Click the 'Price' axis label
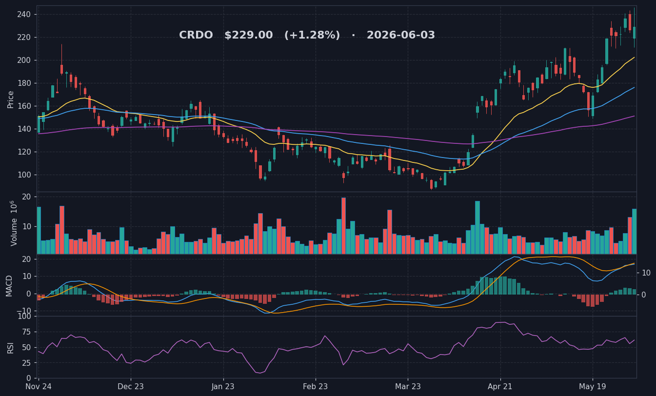The height and width of the screenshot is (396, 656). tap(11, 99)
